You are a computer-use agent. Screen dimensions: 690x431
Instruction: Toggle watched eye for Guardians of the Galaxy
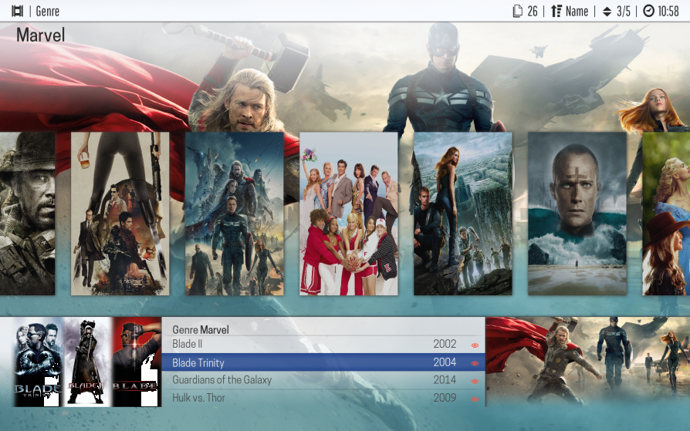[475, 382]
